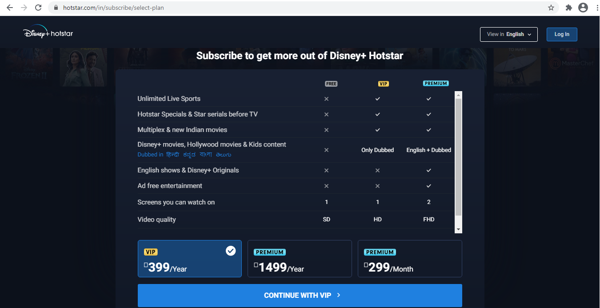Click the 'Video quality' row label

(x=156, y=220)
